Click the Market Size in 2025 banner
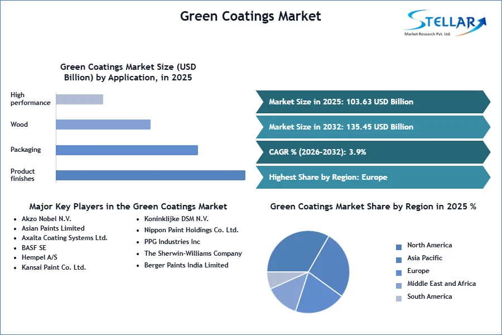The image size is (502, 335). (373, 102)
